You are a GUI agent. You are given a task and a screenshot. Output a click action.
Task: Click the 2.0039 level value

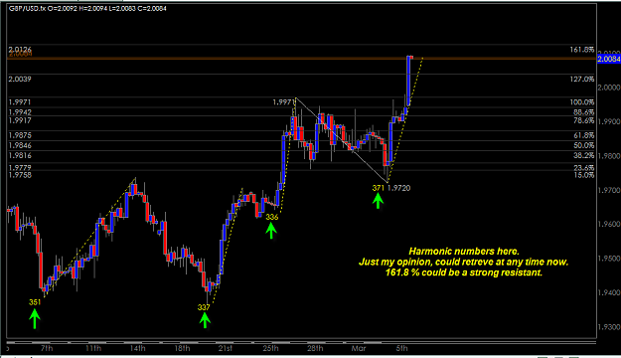tap(20, 79)
